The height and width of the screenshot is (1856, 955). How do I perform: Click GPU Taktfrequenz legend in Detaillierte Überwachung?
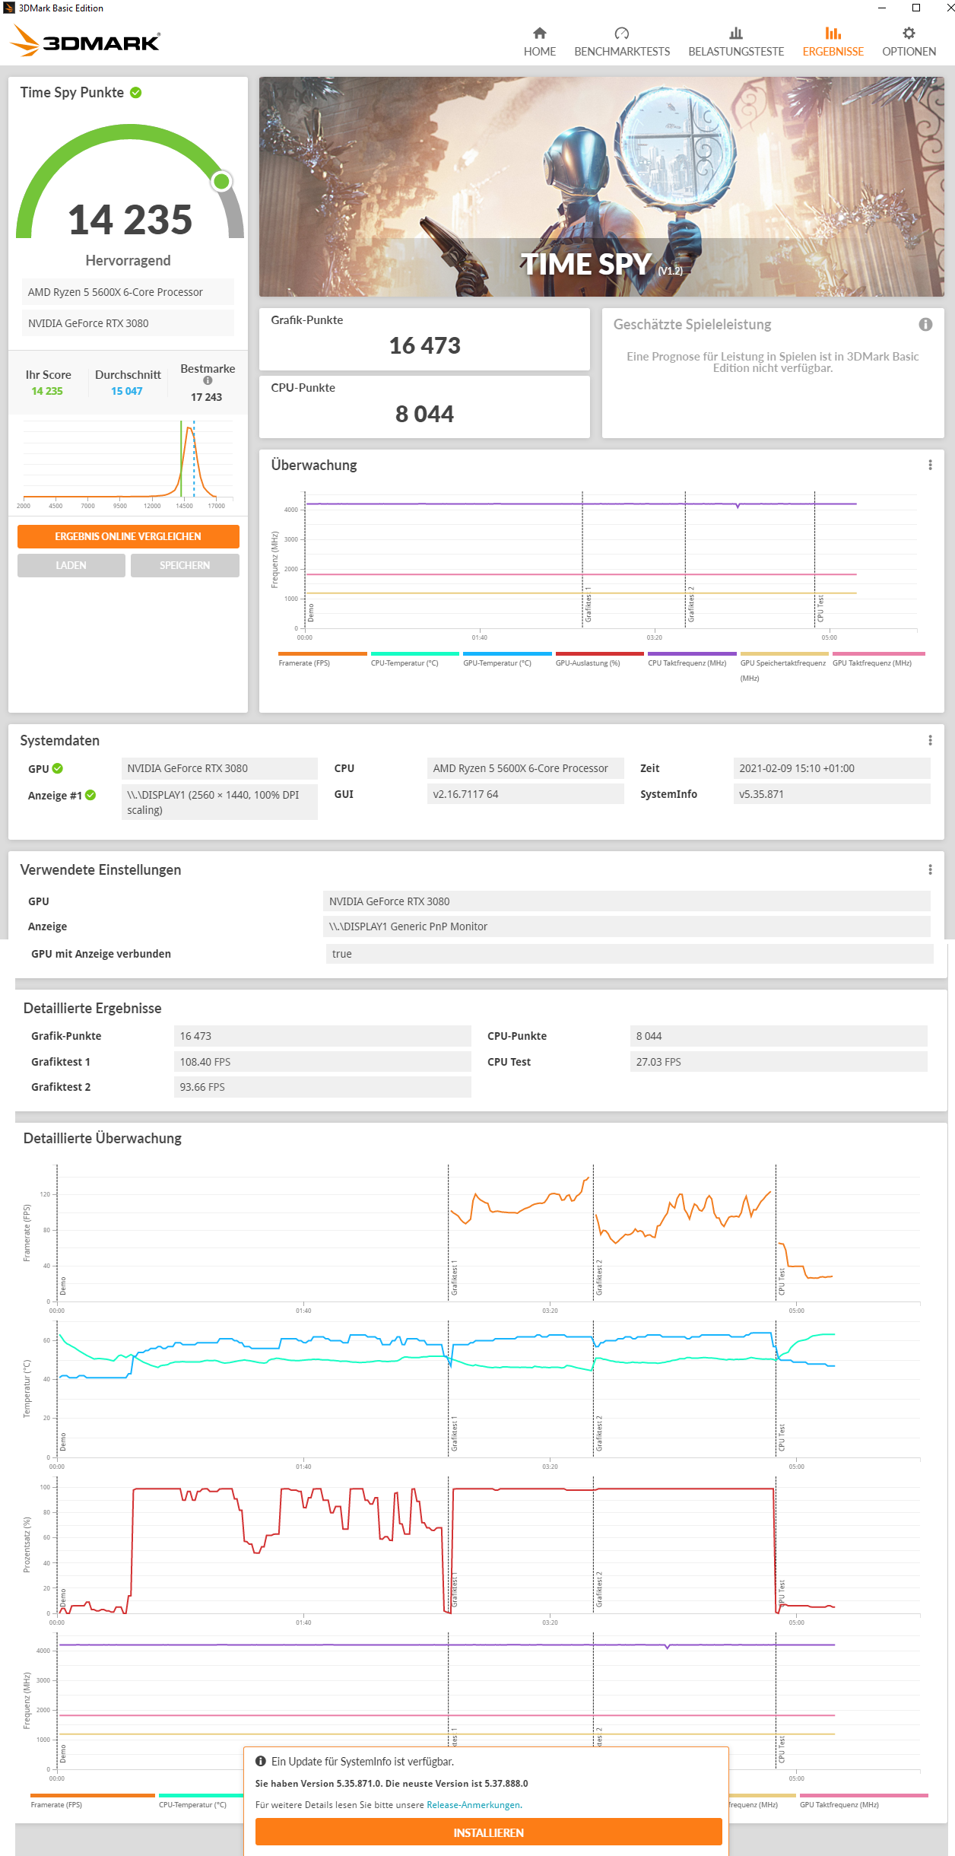click(862, 1801)
